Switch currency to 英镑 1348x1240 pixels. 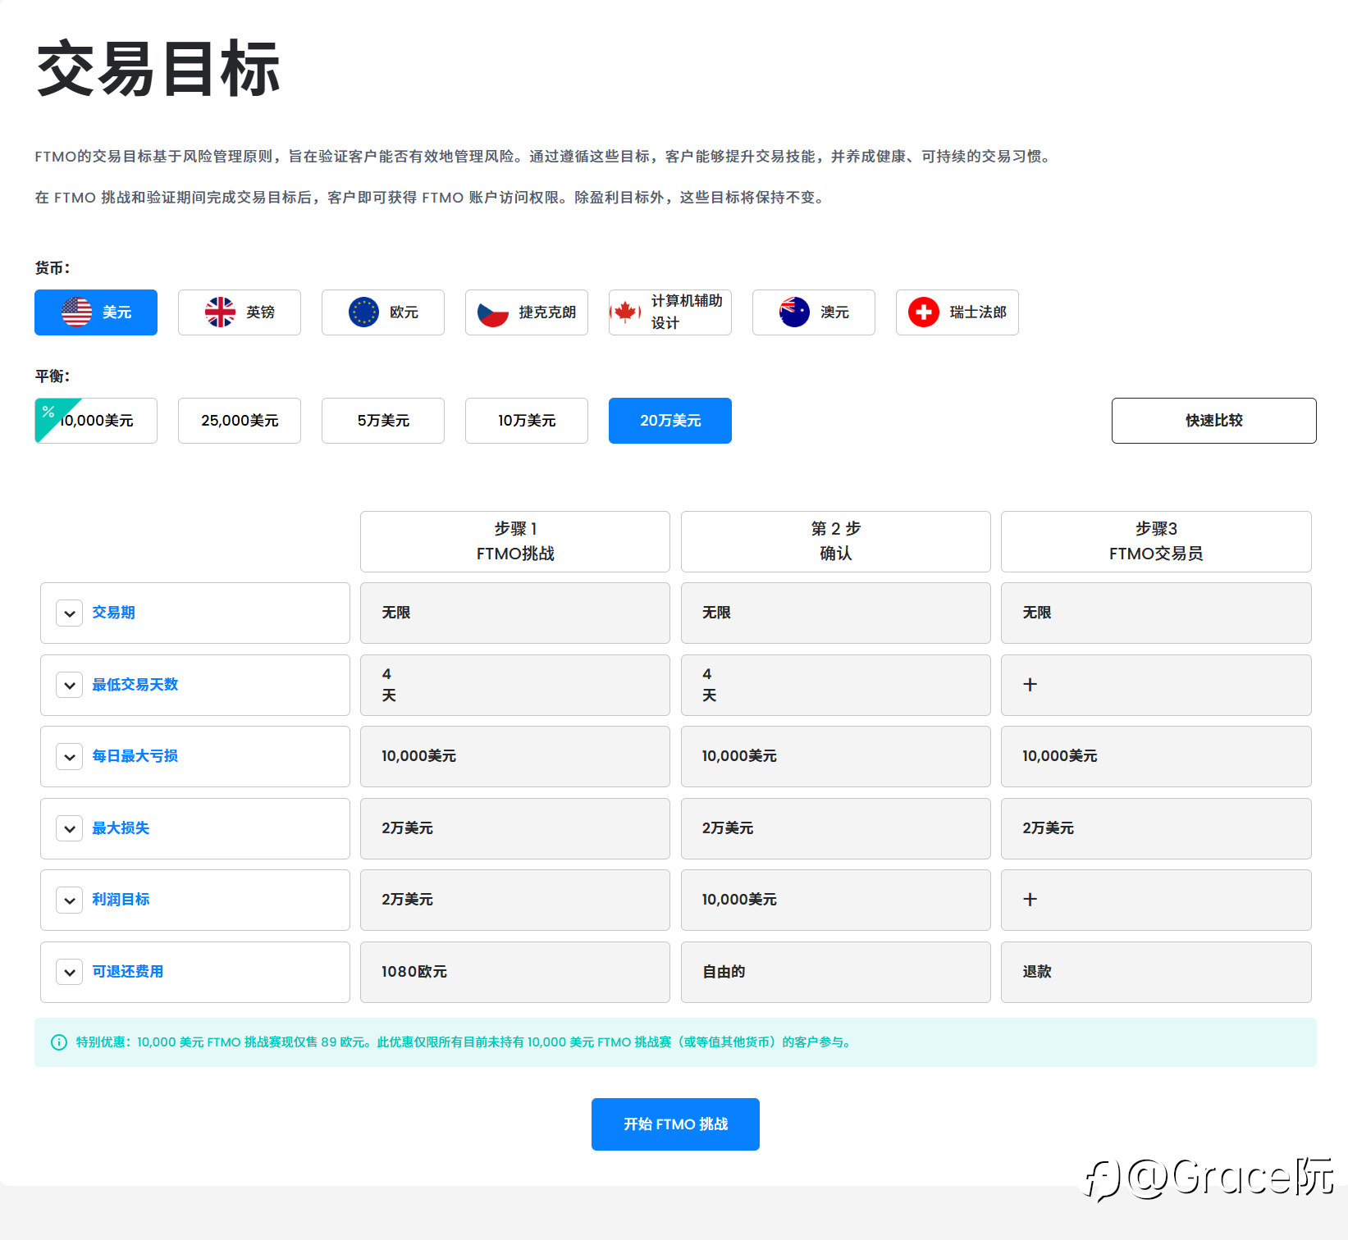point(240,312)
